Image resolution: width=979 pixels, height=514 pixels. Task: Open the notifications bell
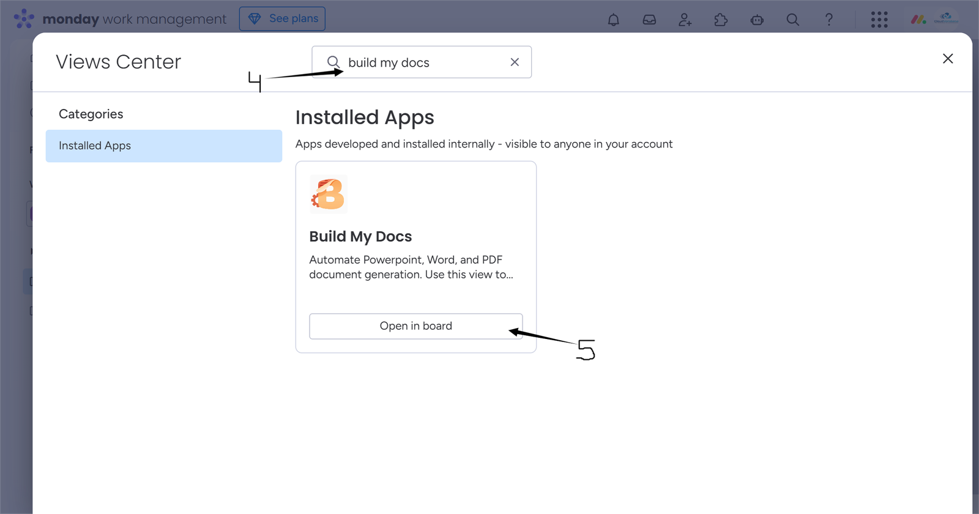[613, 20]
